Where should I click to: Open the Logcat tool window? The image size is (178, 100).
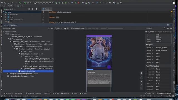(9, 93)
